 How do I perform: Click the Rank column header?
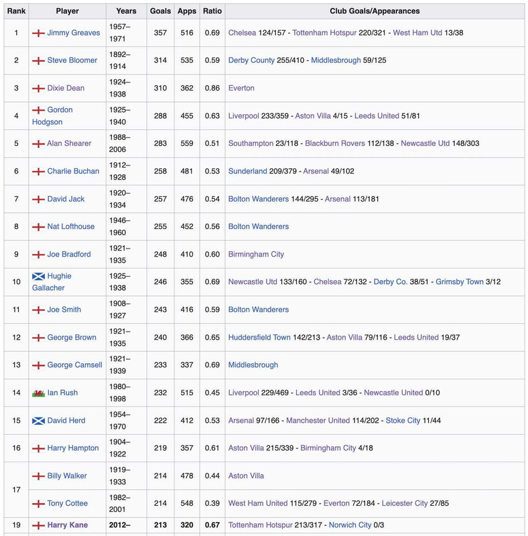(x=16, y=11)
